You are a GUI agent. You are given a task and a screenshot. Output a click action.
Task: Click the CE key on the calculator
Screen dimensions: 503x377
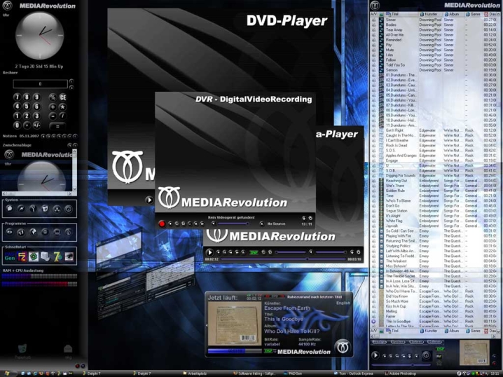tap(62, 97)
